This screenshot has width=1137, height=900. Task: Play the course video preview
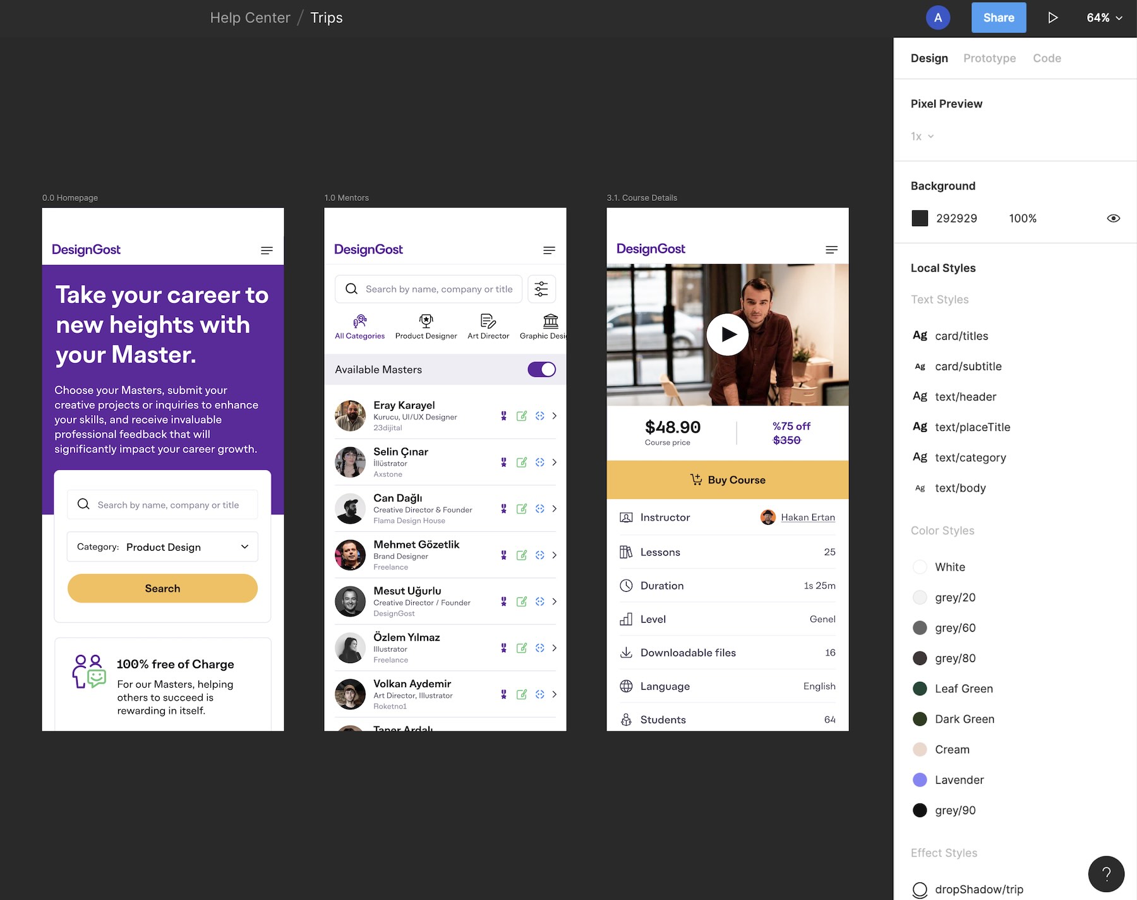click(727, 335)
